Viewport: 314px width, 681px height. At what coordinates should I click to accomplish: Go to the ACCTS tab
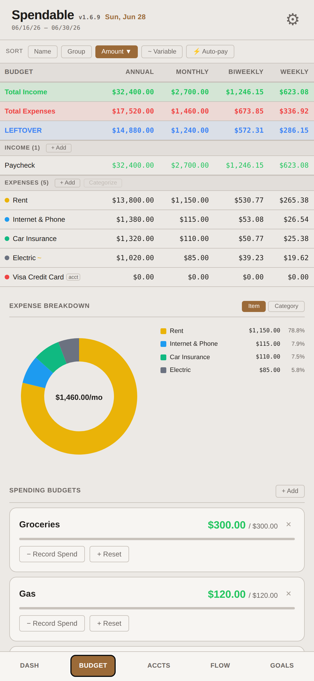159,666
